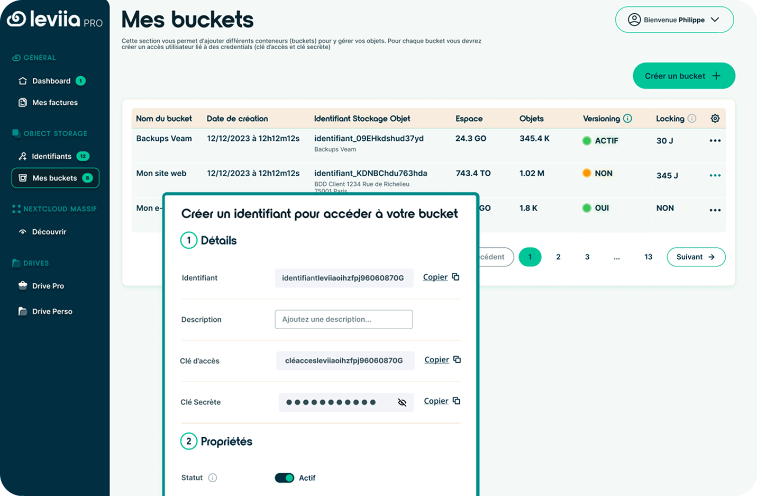Viewport: 757px width, 496px height.
Task: Go to next page with Suivant
Action: [696, 257]
